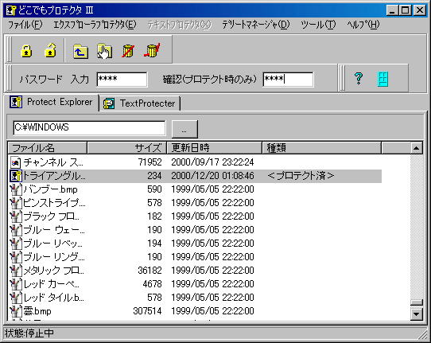This screenshot has height=343, width=431.
Task: Click the パスワード 入力 password field
Action: point(122,80)
